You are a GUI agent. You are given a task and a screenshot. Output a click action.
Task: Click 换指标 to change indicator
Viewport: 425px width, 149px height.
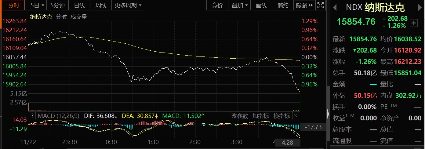pyautogui.click(x=282, y=116)
